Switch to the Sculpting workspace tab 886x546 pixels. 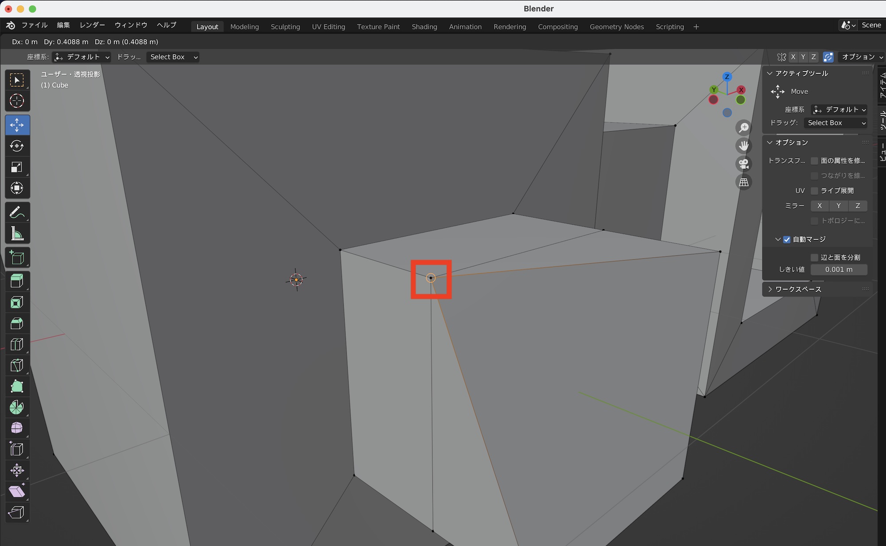[x=285, y=27]
